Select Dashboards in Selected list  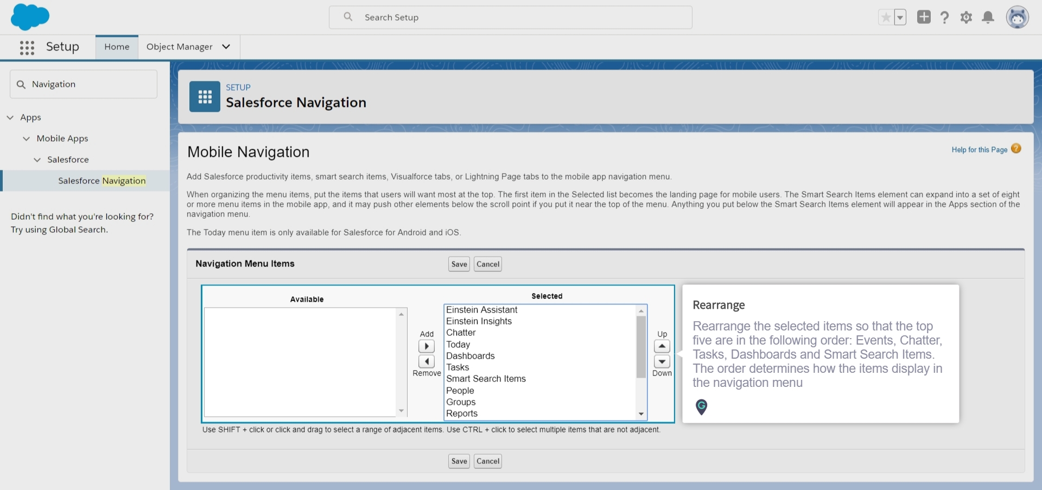[471, 356]
